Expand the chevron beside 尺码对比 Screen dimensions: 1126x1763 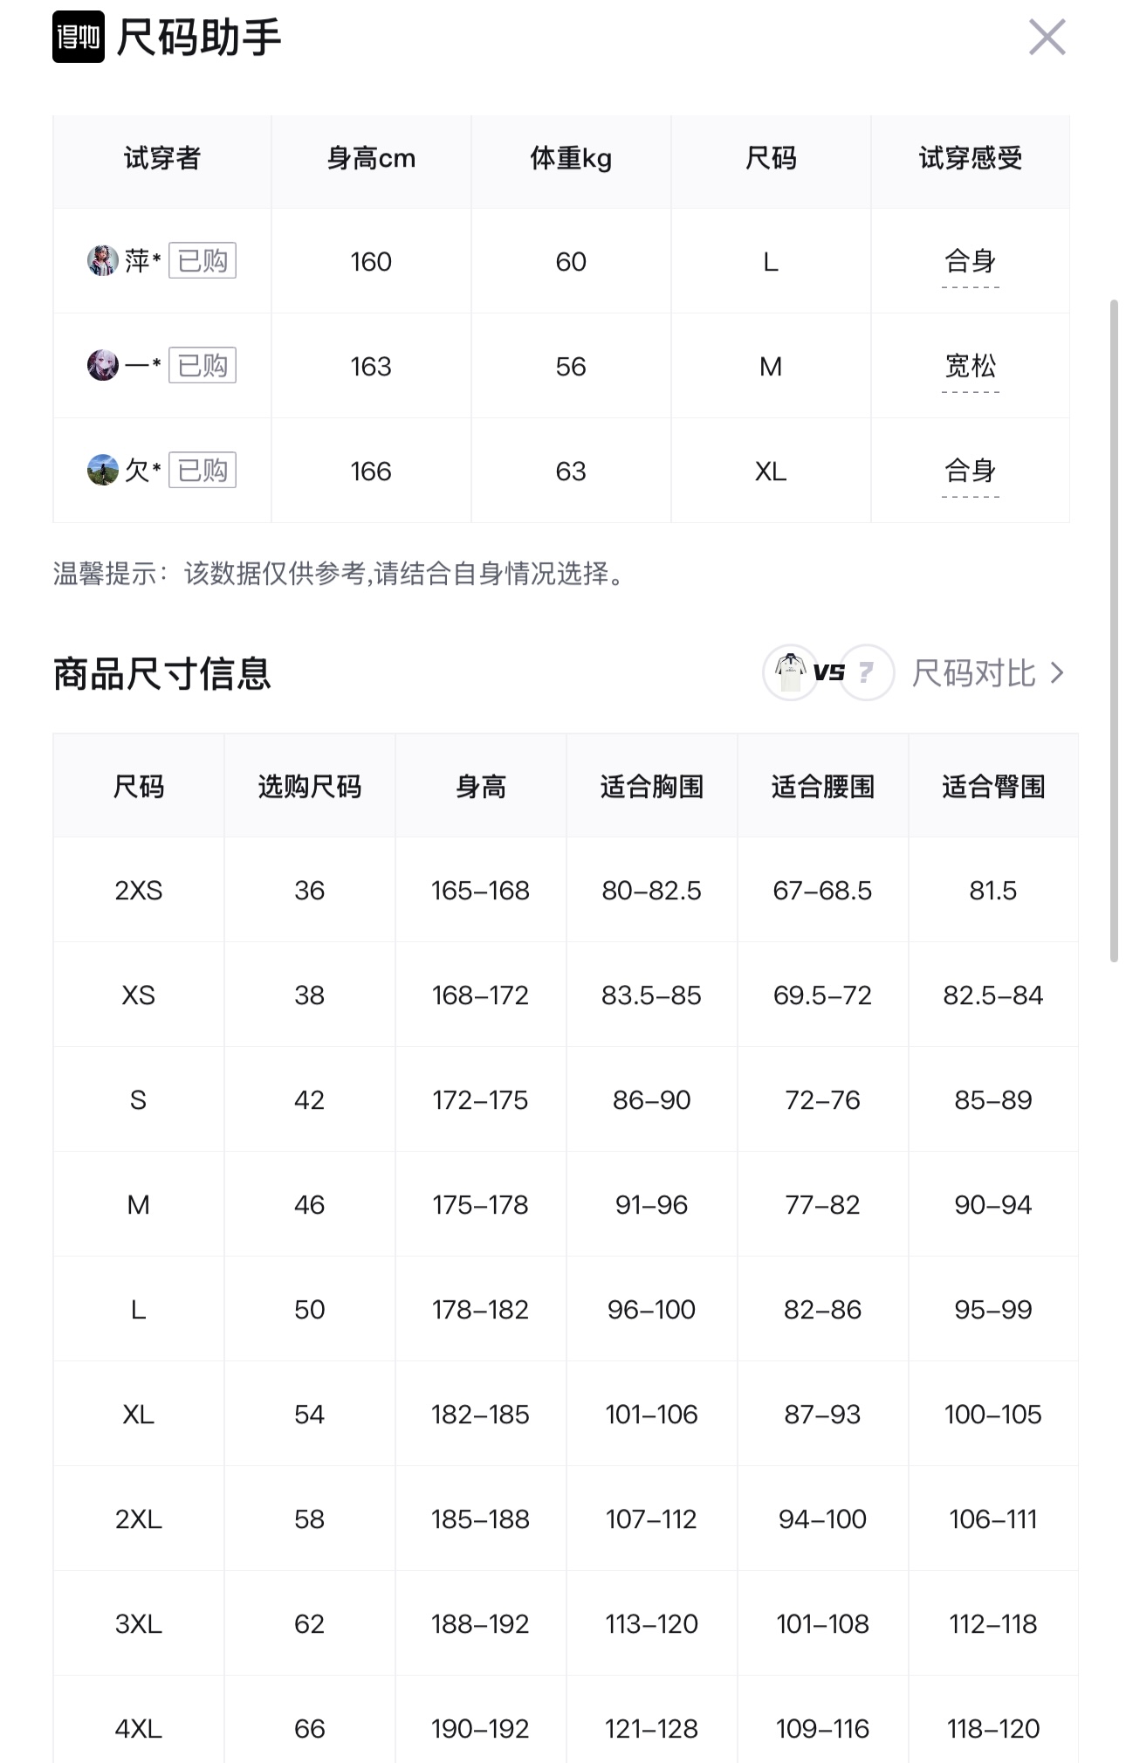click(1057, 673)
